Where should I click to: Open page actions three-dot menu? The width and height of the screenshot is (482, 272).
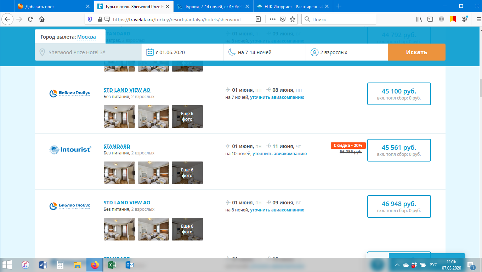pyautogui.click(x=272, y=19)
